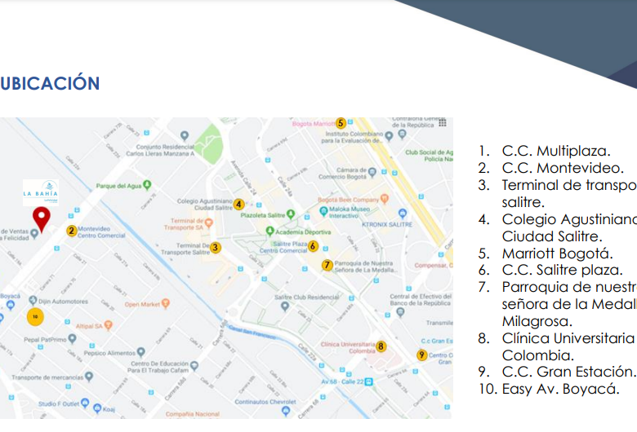Click list item '6. C.C. Salitre plaza.'
This screenshot has width=637, height=432.
[x=550, y=270]
